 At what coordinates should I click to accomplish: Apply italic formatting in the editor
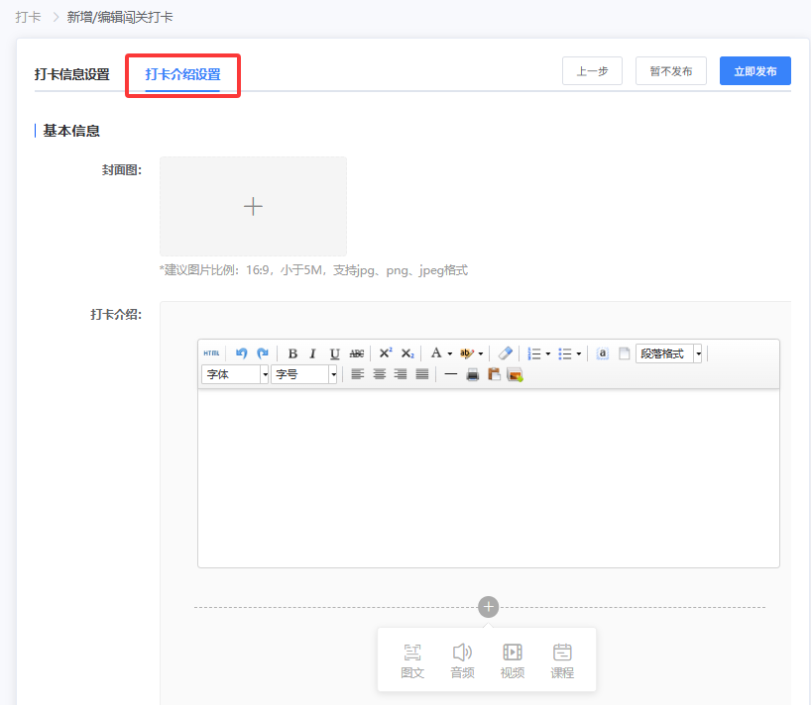click(313, 353)
